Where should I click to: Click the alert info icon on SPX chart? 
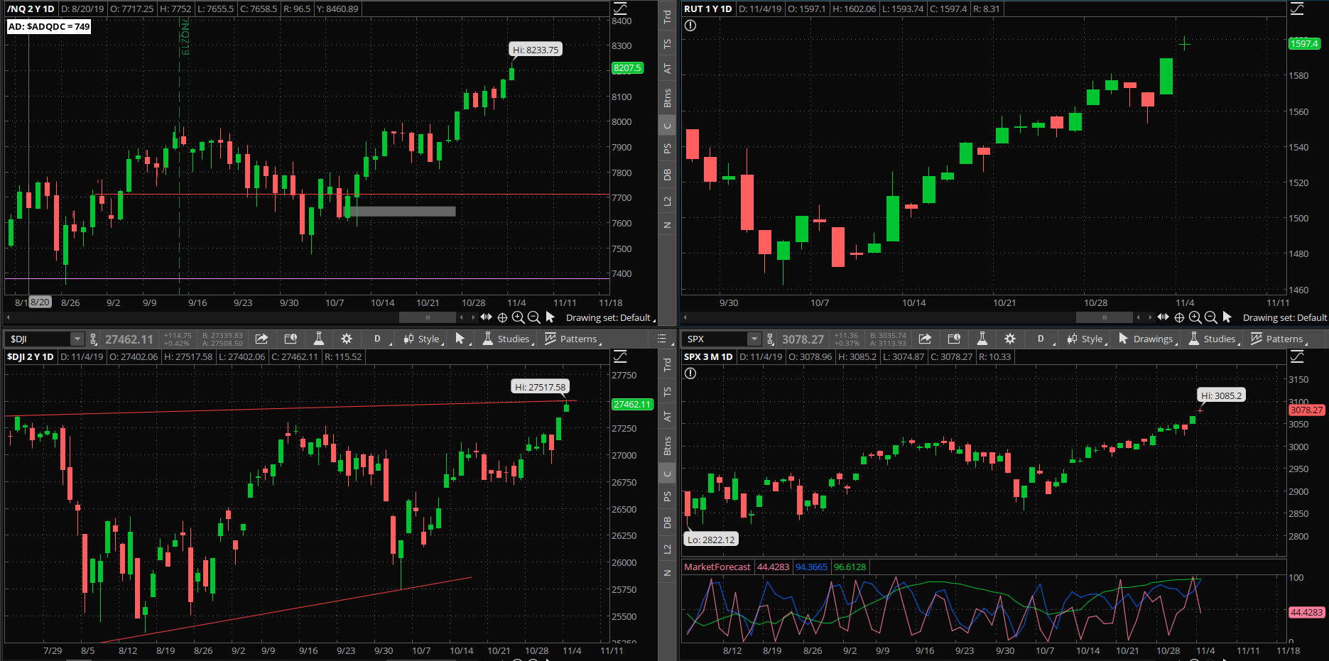[x=690, y=373]
